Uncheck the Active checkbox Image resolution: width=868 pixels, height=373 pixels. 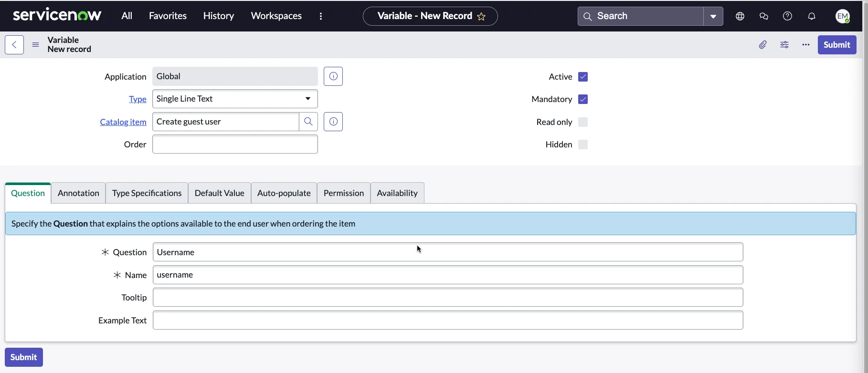tap(583, 77)
